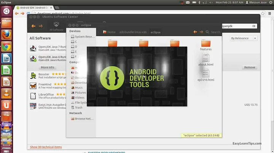This screenshot has width=274, height=153.
Task: Clear the openjdk search field
Action: (254, 26)
